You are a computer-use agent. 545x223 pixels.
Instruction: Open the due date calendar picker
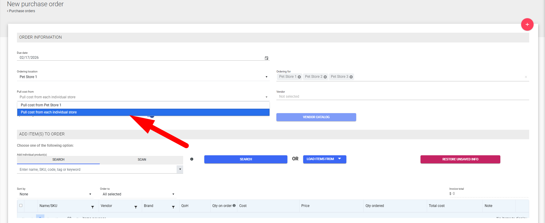click(x=267, y=58)
